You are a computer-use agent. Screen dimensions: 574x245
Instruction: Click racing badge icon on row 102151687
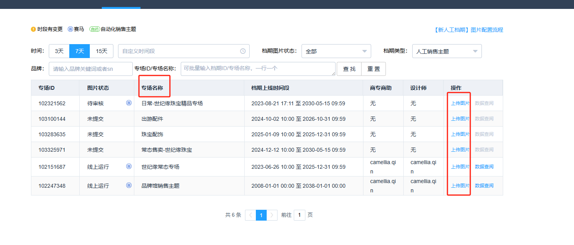tap(129, 166)
